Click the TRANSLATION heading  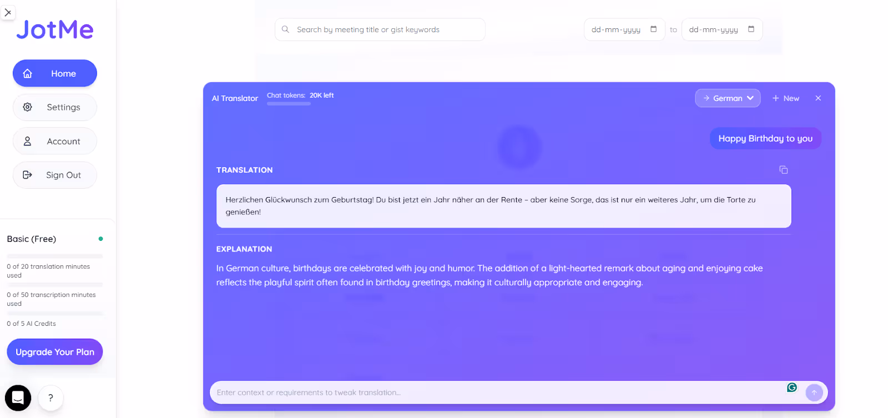tap(245, 170)
